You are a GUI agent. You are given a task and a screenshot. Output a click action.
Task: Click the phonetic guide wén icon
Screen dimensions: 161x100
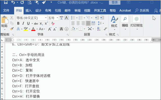coord(61,18)
